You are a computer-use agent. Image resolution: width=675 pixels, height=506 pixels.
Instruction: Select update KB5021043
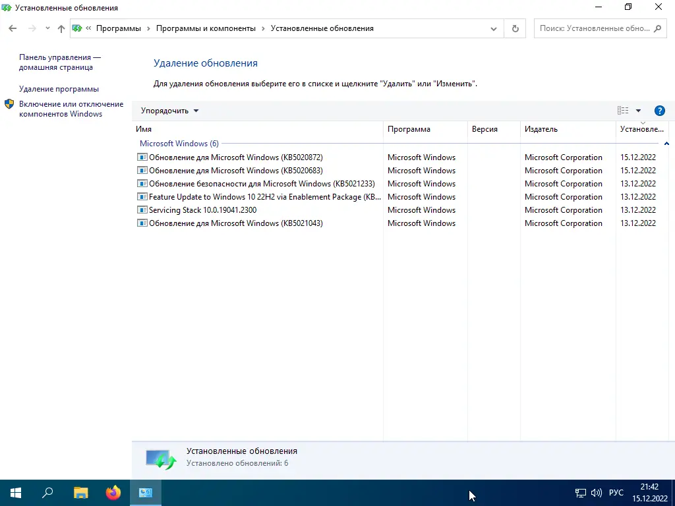(235, 223)
